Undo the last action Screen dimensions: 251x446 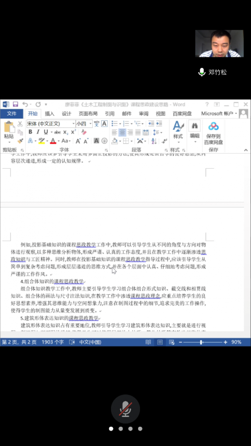[25, 104]
